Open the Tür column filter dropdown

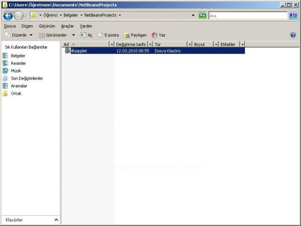(190, 45)
